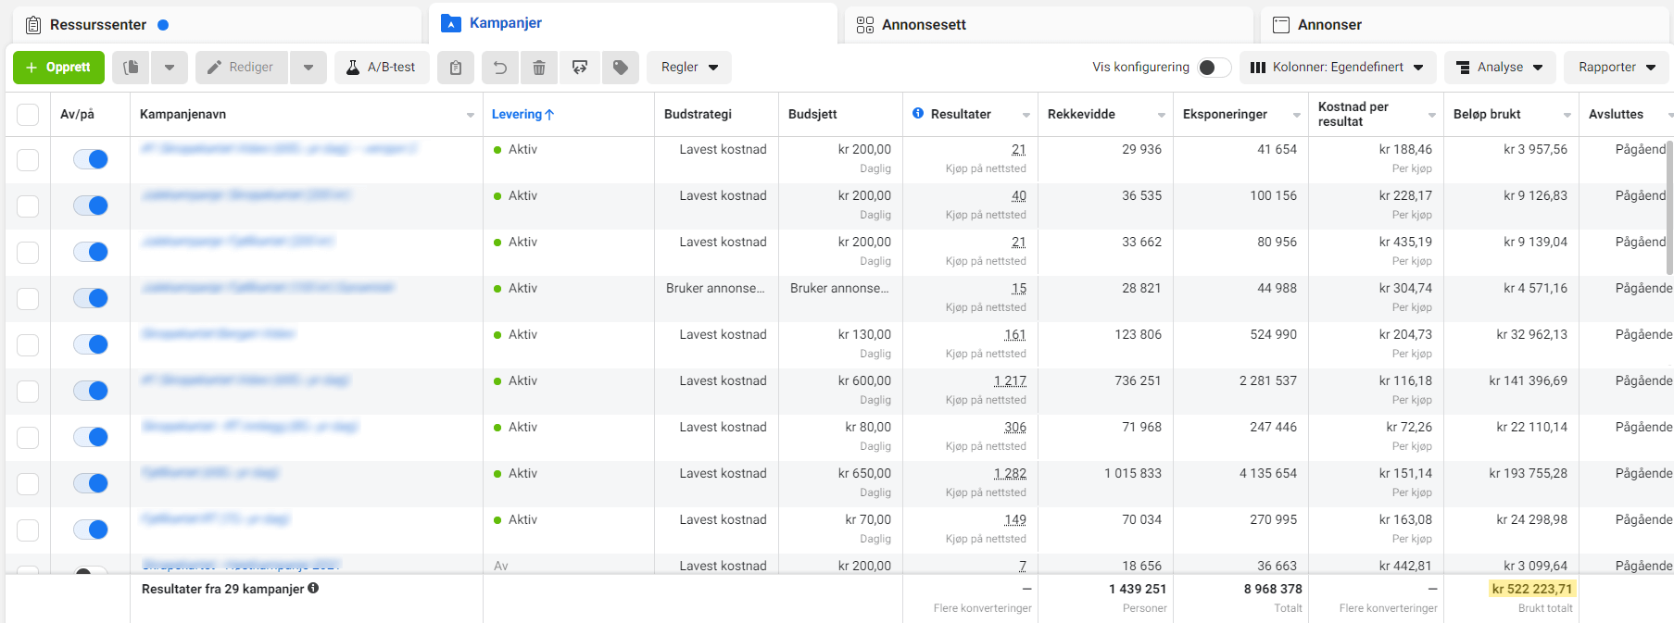1674x623 pixels.
Task: Open the Analyse dropdown
Action: pos(1500,68)
